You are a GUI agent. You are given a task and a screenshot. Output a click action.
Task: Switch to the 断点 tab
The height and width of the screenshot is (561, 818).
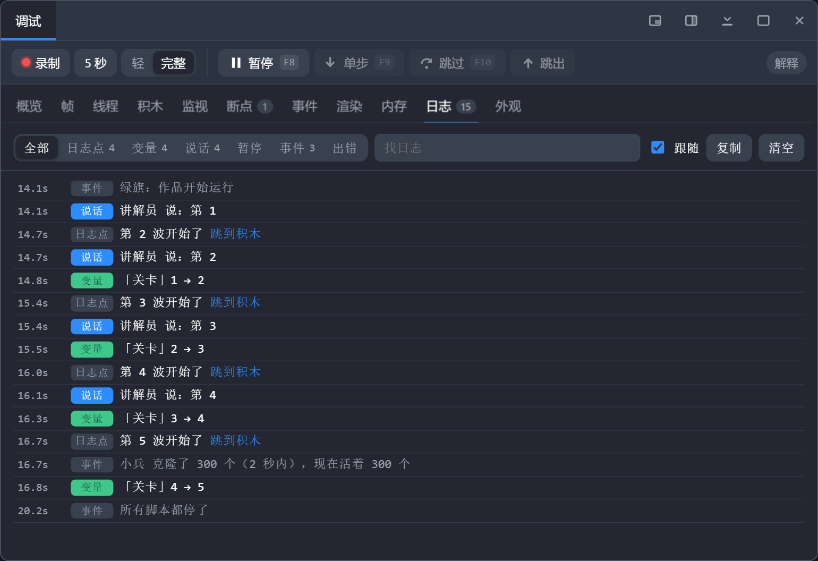pyautogui.click(x=250, y=106)
